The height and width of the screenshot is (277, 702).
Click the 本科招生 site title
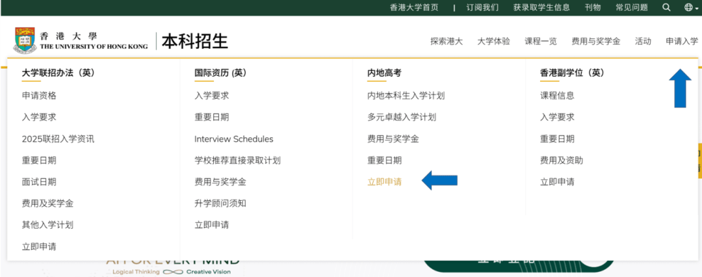[x=195, y=41]
